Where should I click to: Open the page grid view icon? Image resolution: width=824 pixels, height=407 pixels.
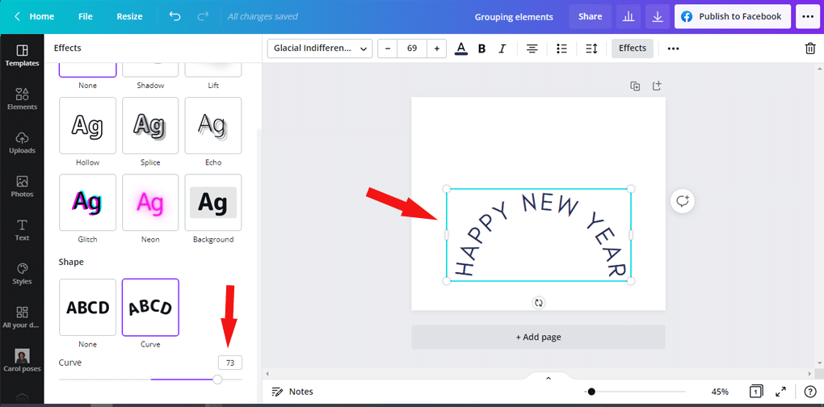[755, 391]
